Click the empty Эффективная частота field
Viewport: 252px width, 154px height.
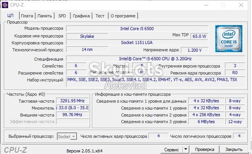coord(73,122)
